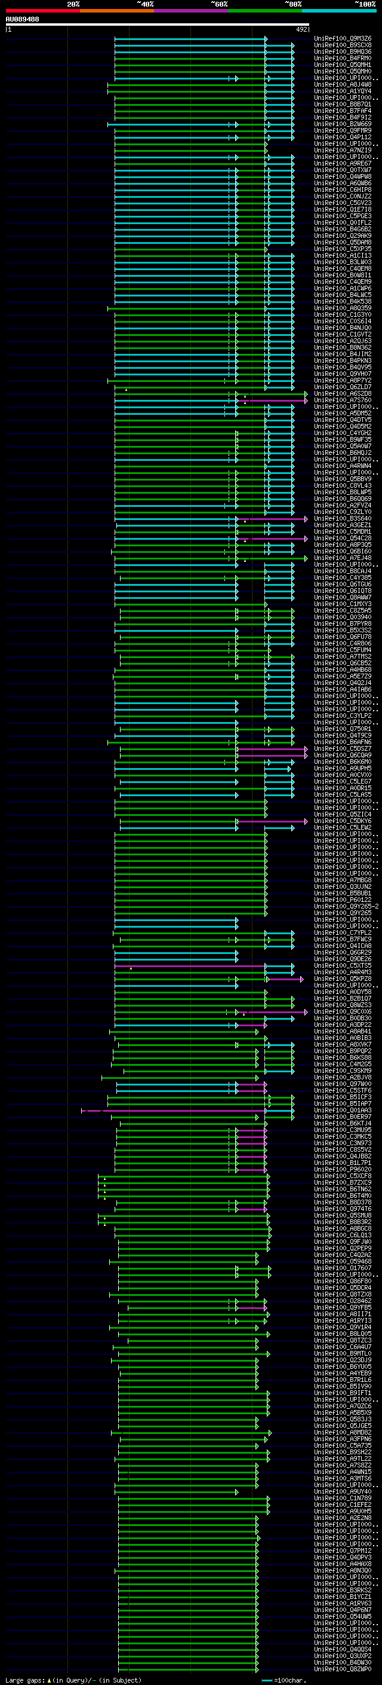
Task: Select the UniRef100_C5LEG7 label
Action: [x=343, y=781]
